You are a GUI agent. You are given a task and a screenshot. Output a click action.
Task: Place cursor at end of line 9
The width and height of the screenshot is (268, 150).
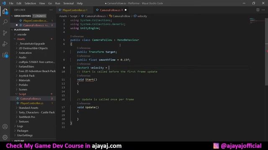click(109, 67)
